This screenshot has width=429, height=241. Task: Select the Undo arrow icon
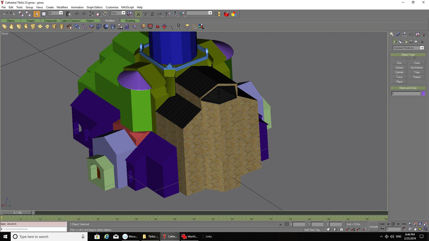tap(5, 14)
